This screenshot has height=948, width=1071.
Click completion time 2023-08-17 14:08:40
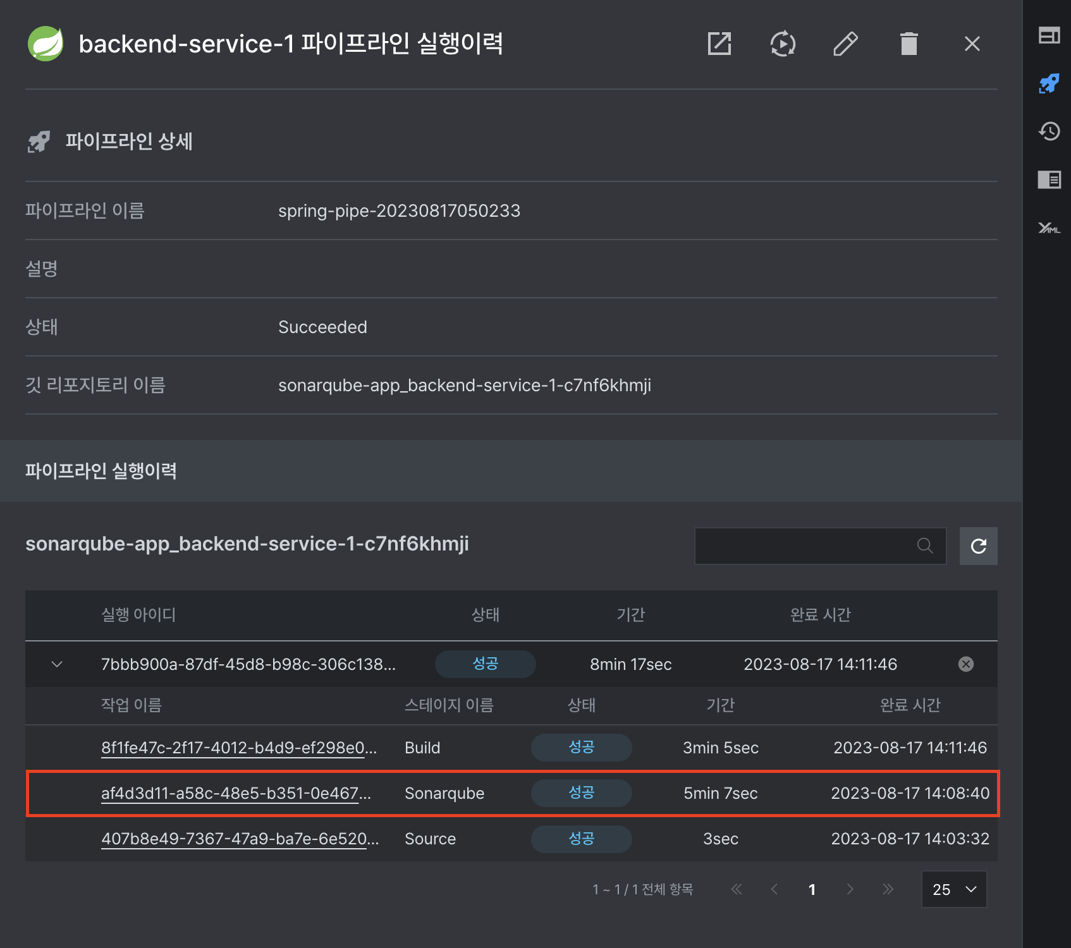point(910,793)
